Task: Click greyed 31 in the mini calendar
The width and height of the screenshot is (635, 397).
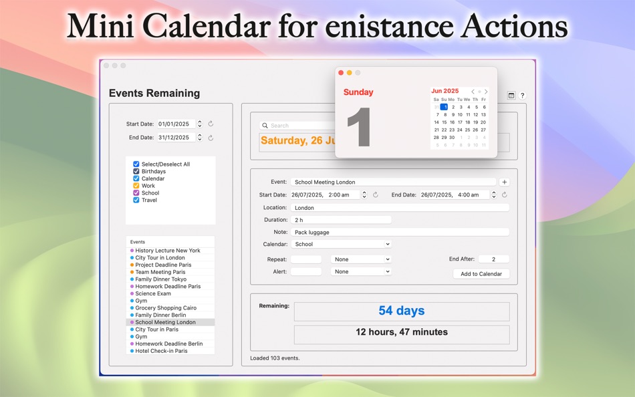Action: [436, 108]
